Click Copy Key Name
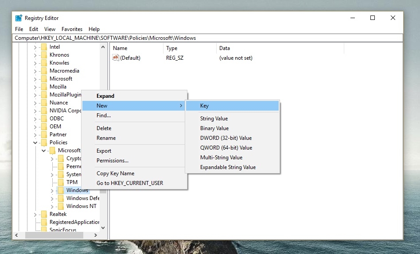 [133, 173]
